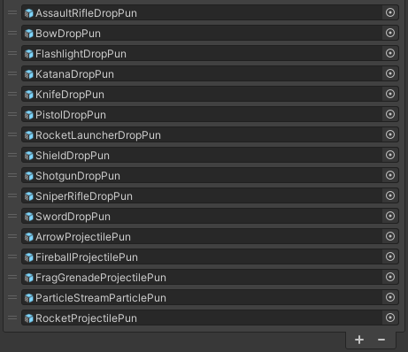Click the reorder handle beside AssaultRifleDropPun

pos(12,12)
